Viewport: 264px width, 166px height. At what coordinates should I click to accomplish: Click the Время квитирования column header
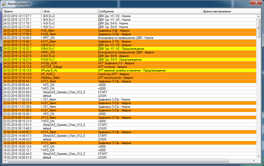pos(231,11)
